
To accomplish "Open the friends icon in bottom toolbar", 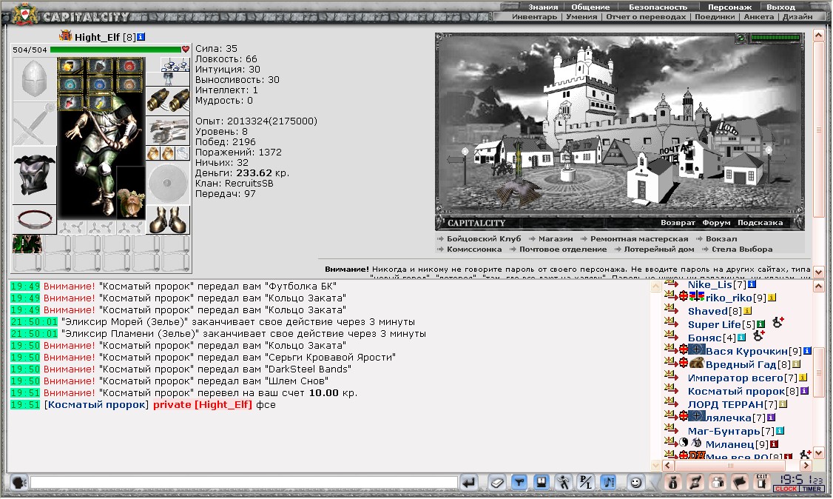I will 717,483.
